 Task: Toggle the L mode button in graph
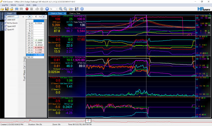pos(33,17)
